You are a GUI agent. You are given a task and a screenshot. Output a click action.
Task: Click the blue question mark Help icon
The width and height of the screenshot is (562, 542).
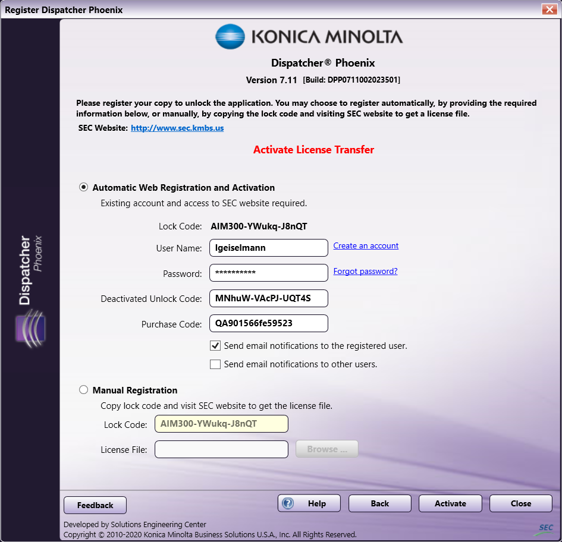288,503
